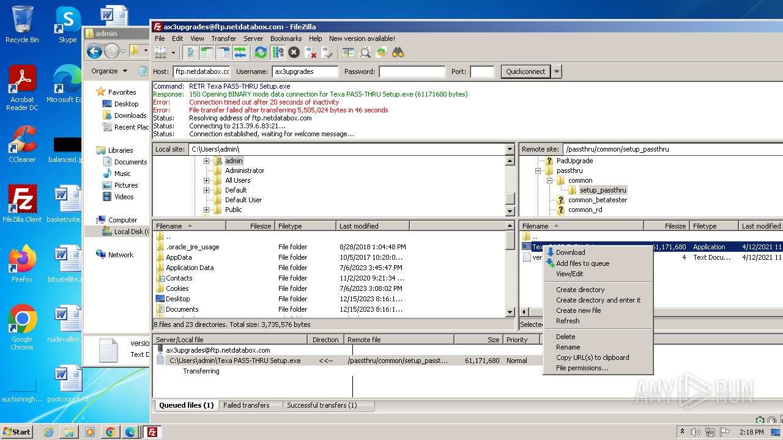Disconnect from the current server icon
The width and height of the screenshot is (783, 440).
pos(311,53)
